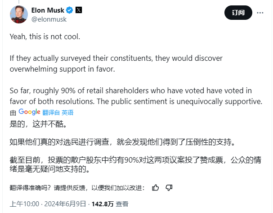
Task: Click the translated paragraph starting "截至目前"
Action: 135,166
